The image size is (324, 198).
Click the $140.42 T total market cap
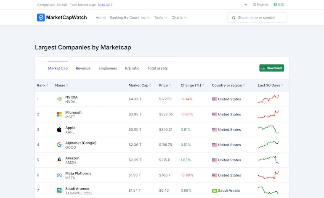click(105, 5)
